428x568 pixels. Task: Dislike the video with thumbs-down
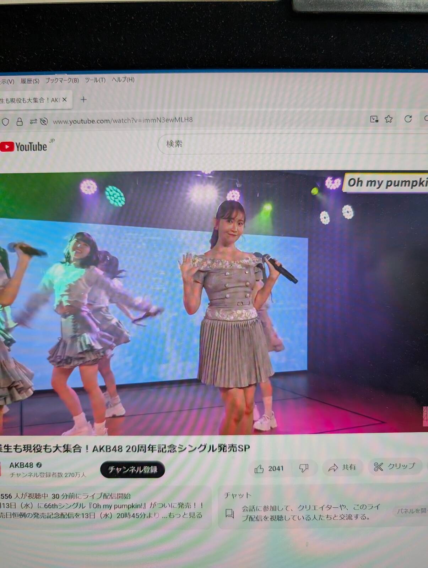pos(304,468)
